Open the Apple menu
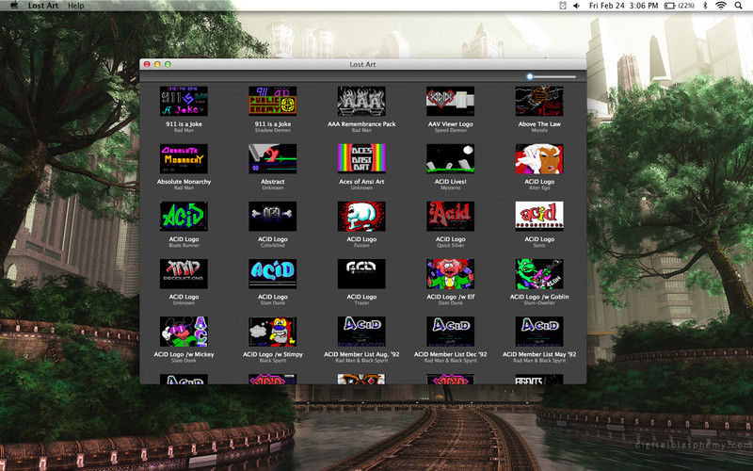 [x=14, y=6]
